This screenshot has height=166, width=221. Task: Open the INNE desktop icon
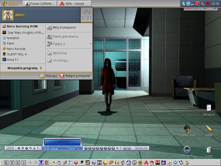coord(209,131)
